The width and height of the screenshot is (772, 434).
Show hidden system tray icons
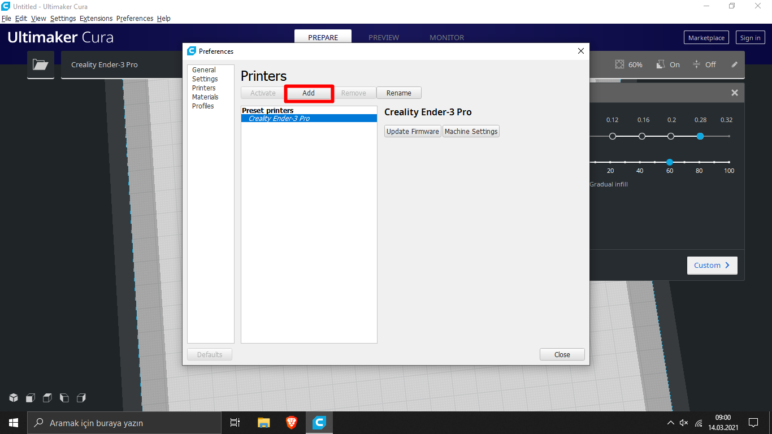click(x=671, y=423)
